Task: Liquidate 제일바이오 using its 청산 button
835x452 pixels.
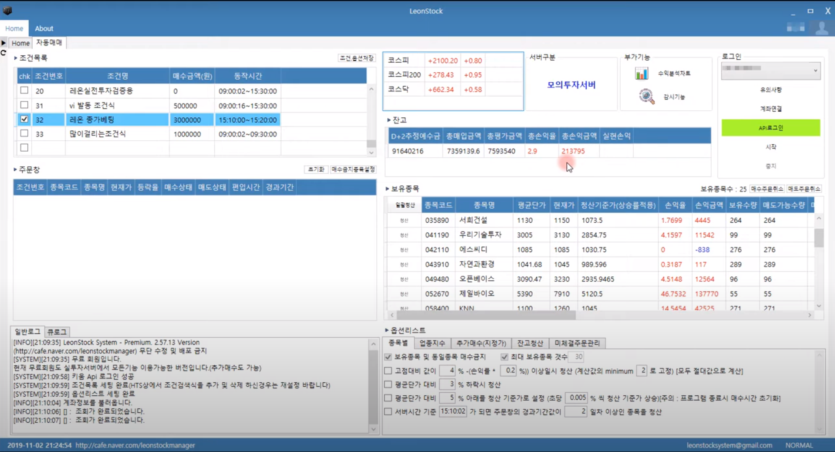Action: coord(404,294)
